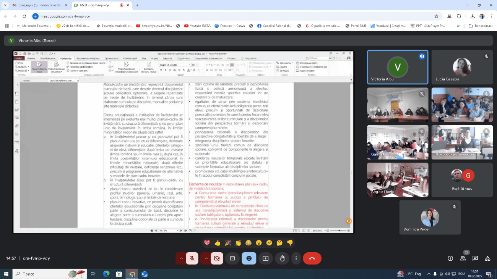Click Victoria Albu's participant tile
Image resolution: width=497 pixels, height=279 pixels.
(398, 67)
